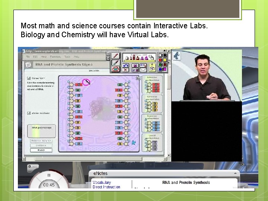Open the Vocabulary link in eNotes

click(x=102, y=182)
